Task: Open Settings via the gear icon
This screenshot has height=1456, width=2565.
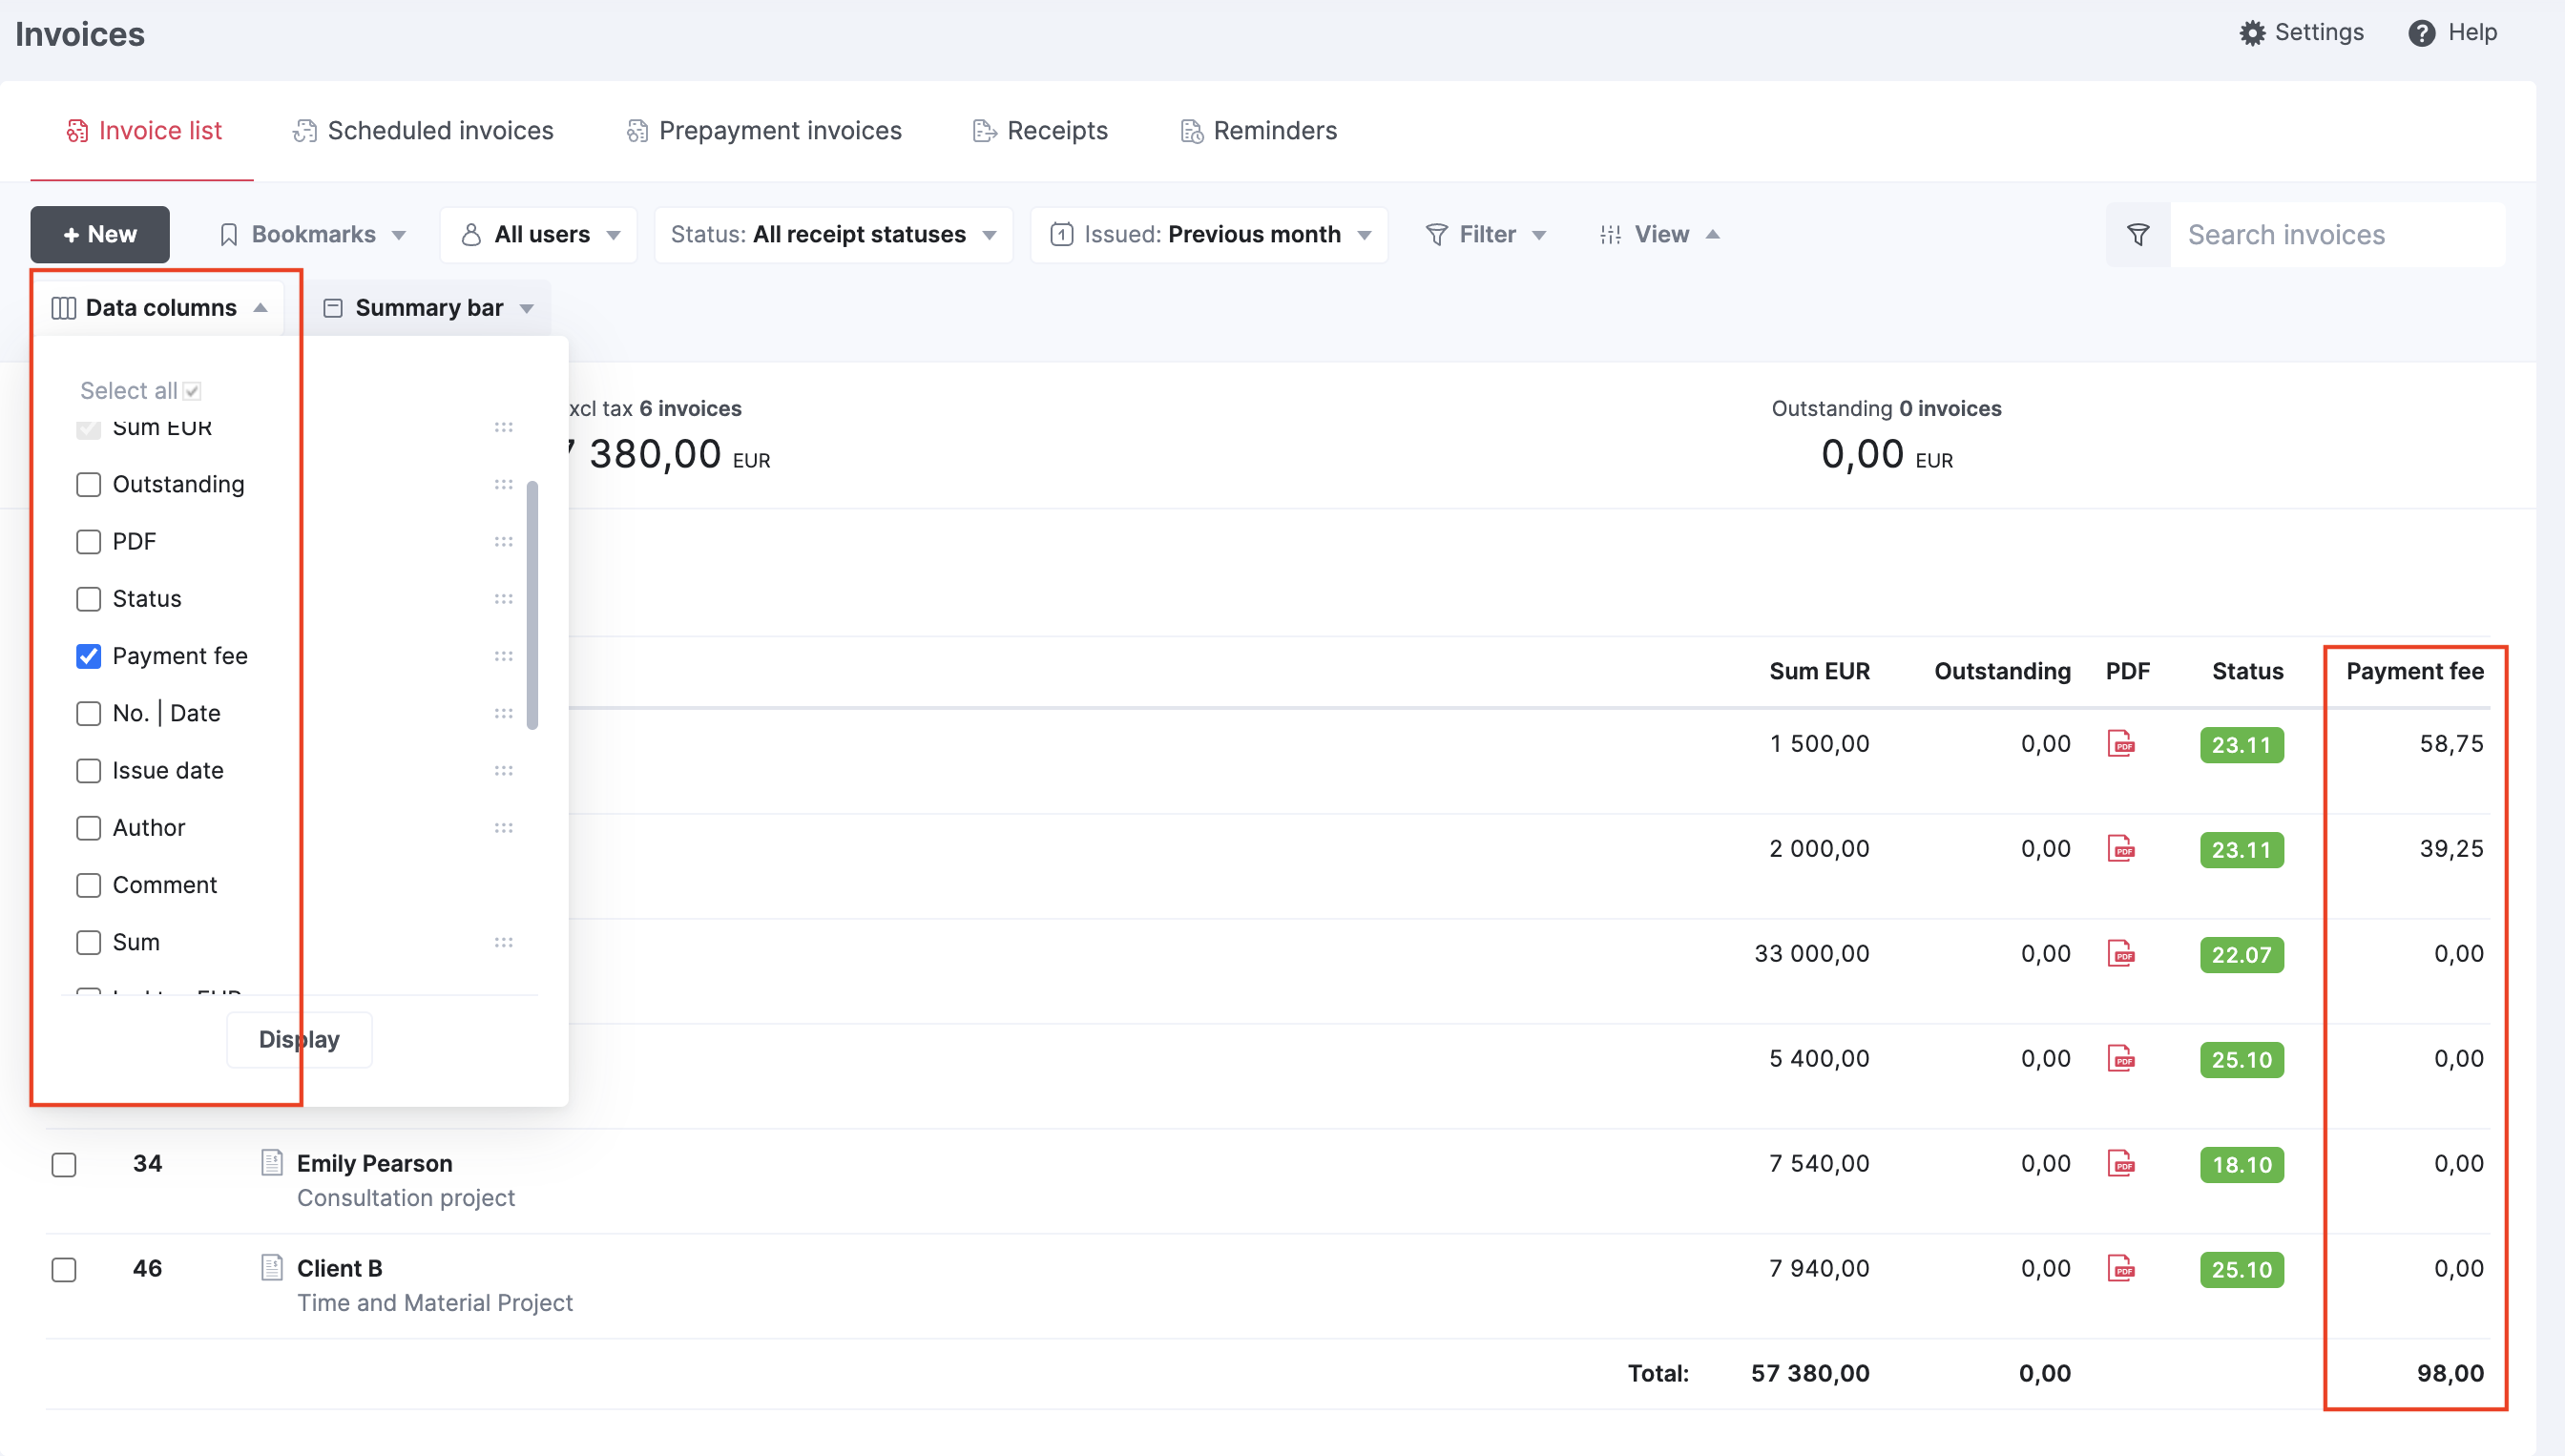Action: pyautogui.click(x=2251, y=33)
